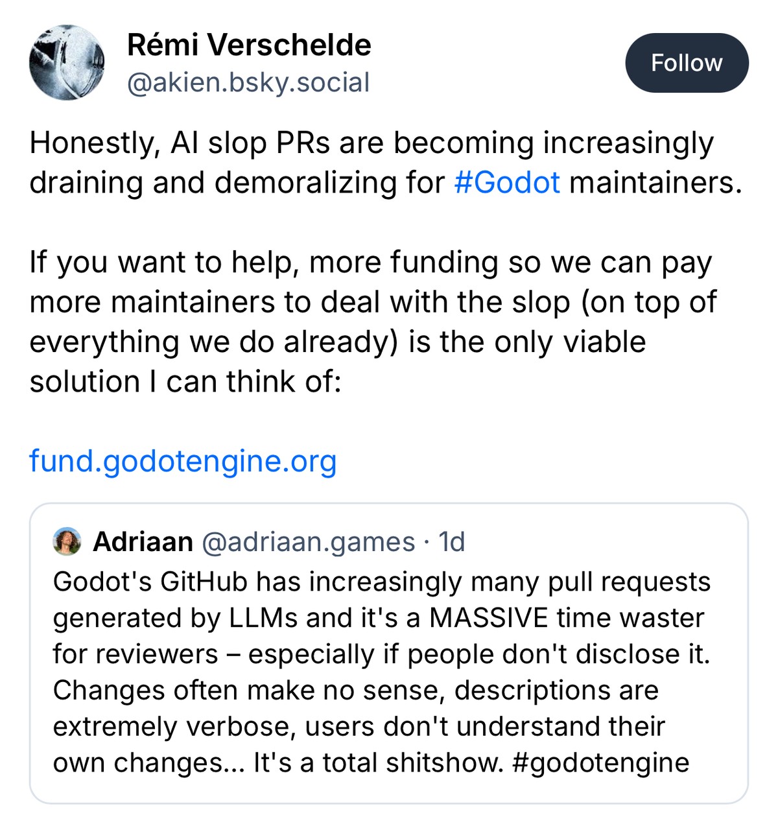Click "Godot's GitHub" text in quoted post
Screen dimensions: 778x826
pos(150,582)
